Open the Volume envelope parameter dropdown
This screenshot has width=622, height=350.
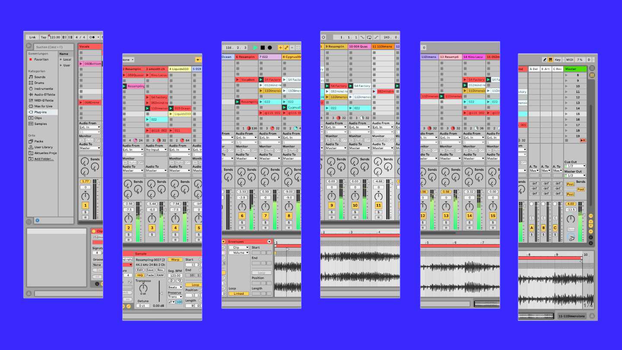tap(239, 253)
